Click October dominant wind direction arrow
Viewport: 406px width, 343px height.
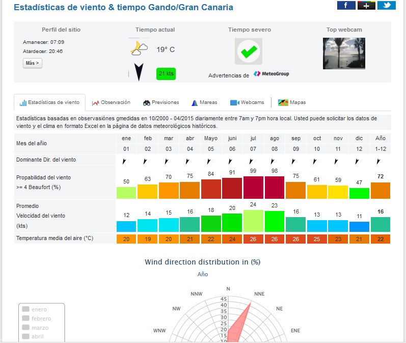pos(315,162)
